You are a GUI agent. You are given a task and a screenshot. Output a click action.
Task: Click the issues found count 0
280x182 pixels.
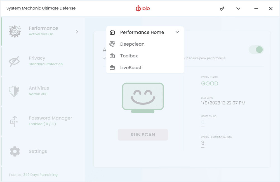[203, 122]
